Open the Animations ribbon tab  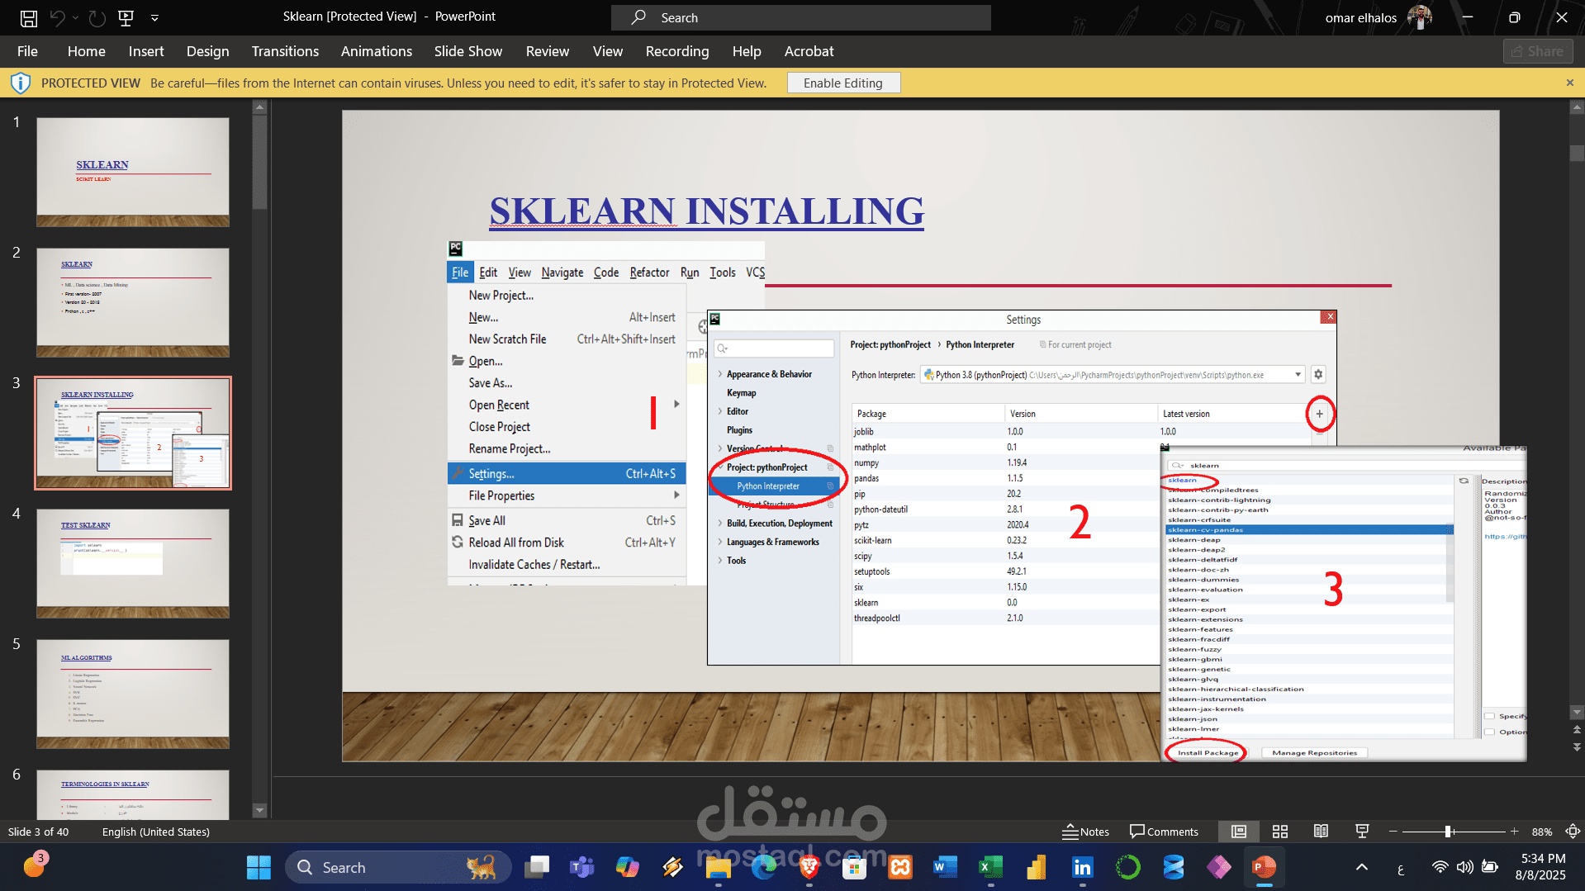[377, 51]
